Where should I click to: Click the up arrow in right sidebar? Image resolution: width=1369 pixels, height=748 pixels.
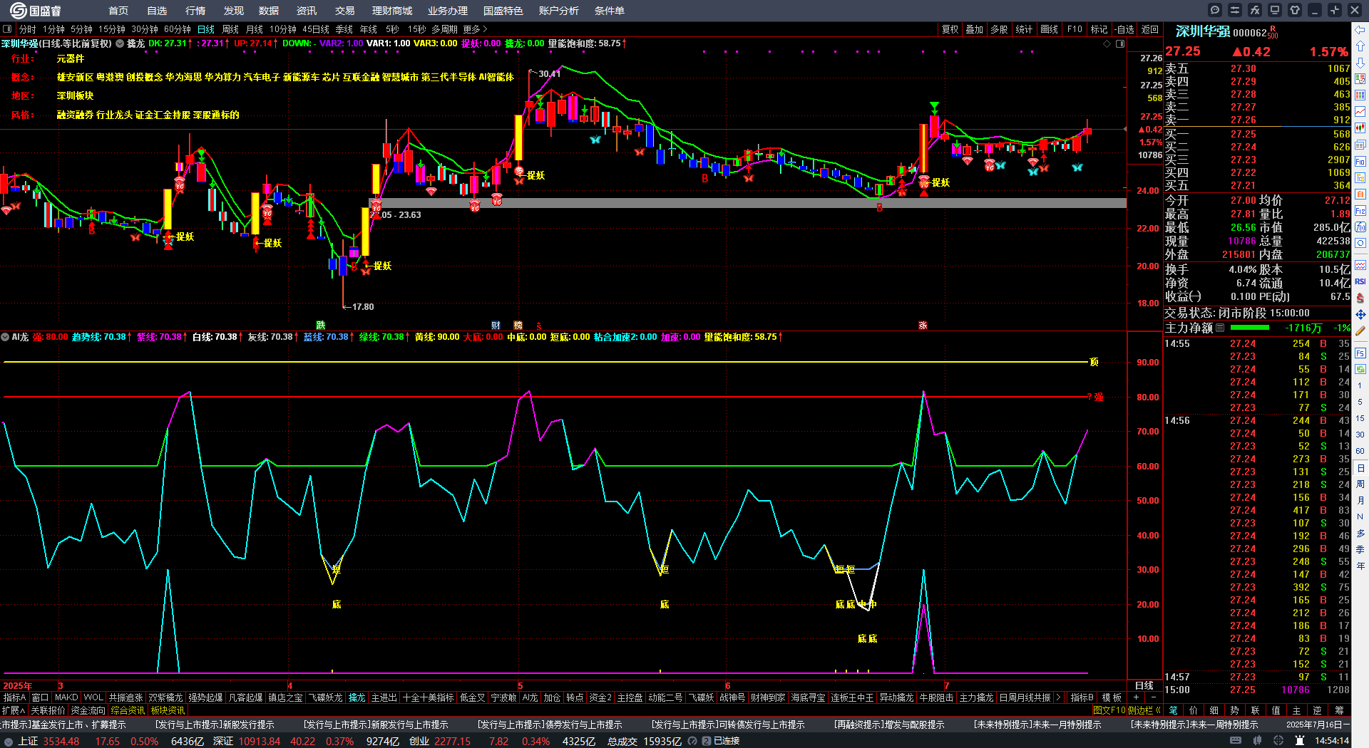pos(1360,46)
